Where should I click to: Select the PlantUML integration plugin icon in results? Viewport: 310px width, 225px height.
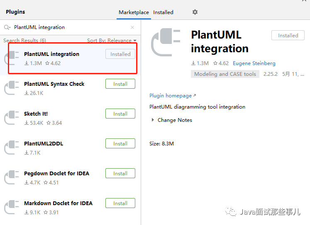(x=12, y=58)
